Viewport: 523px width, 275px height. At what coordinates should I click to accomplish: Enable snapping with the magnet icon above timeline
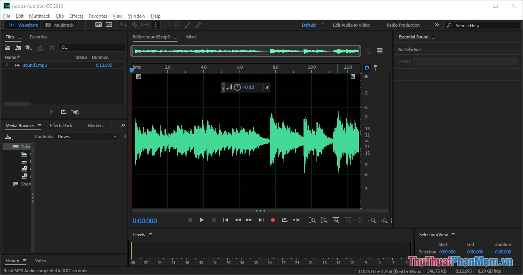click(367, 67)
